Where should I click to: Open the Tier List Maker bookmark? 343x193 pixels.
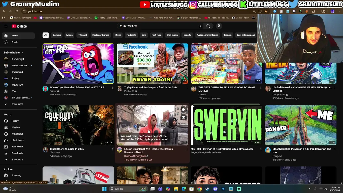(x=189, y=18)
